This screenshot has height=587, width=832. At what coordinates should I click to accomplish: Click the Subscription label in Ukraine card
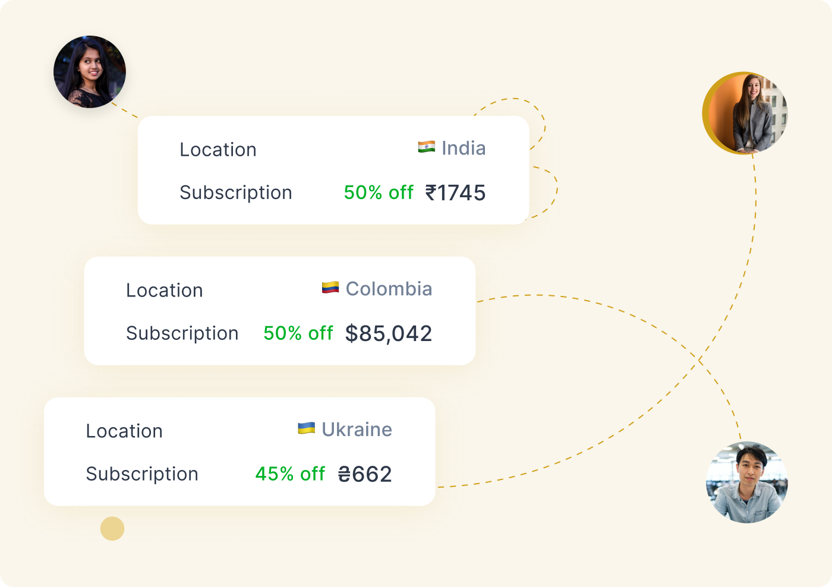point(142,474)
